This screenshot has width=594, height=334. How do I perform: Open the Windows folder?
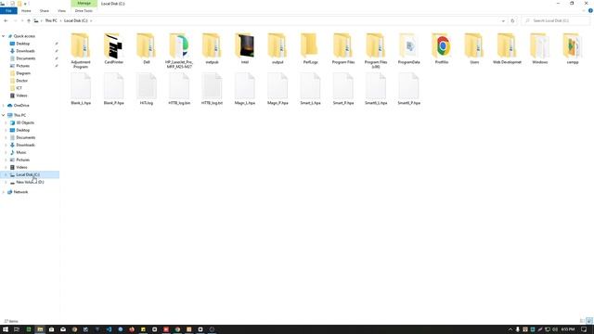(x=540, y=48)
